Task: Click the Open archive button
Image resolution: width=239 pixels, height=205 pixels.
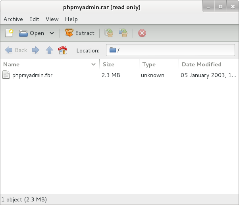Action: coord(31,33)
